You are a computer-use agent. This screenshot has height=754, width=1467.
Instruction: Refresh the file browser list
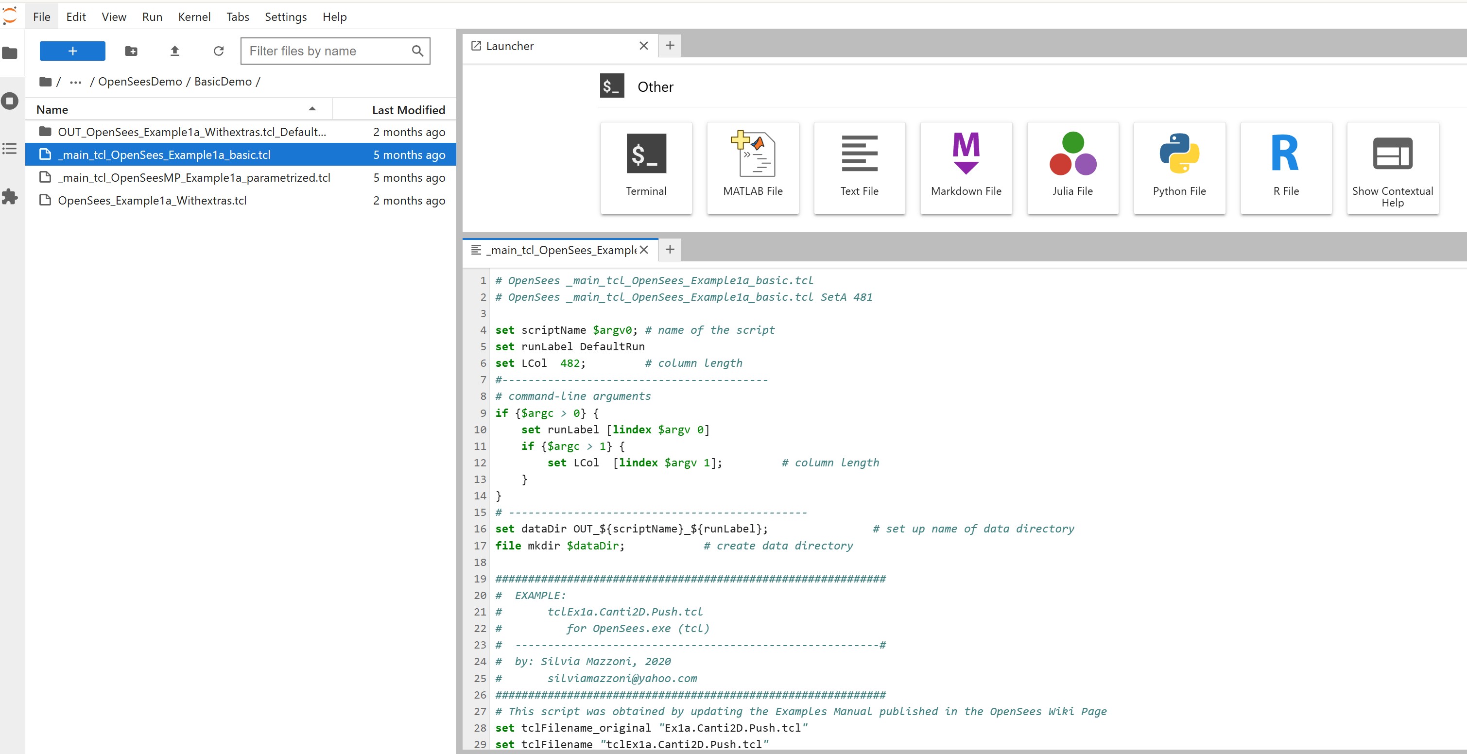(218, 51)
